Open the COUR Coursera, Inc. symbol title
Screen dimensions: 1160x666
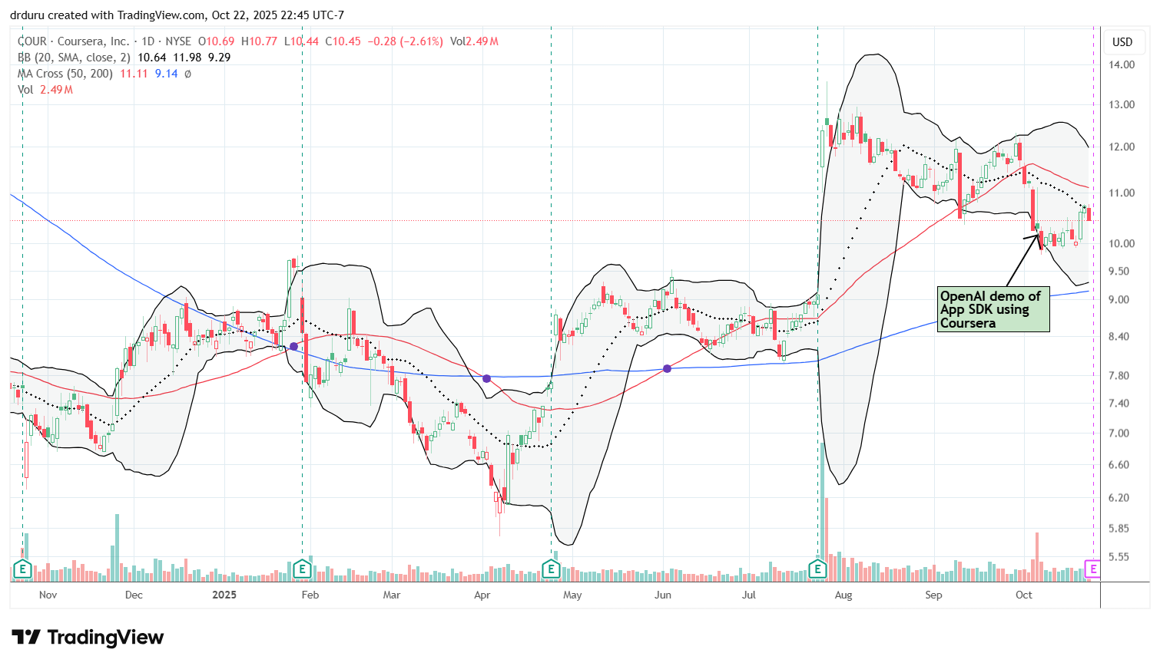tap(74, 41)
